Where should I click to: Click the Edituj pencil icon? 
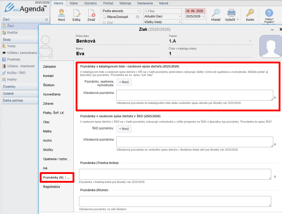coord(76,13)
